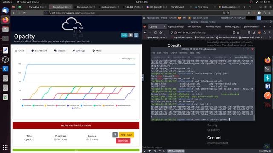273x153 pixels.
Task: Open the Offline CyberChef bookmark
Action: click(x=204, y=37)
